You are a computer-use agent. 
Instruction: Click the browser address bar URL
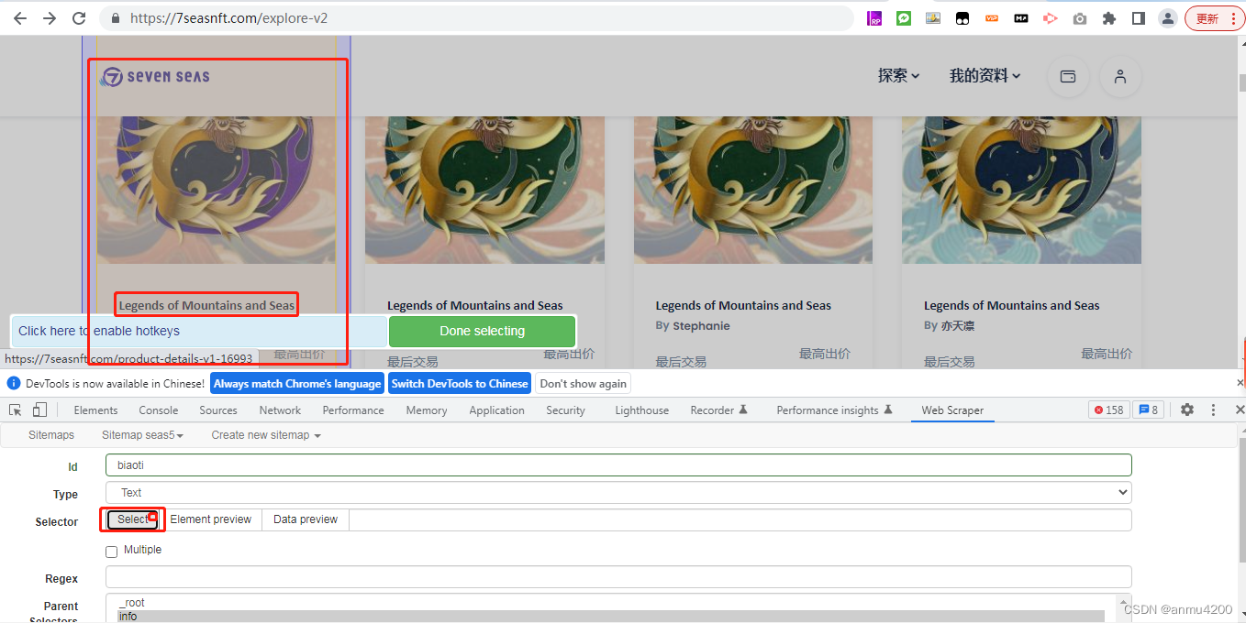[229, 18]
